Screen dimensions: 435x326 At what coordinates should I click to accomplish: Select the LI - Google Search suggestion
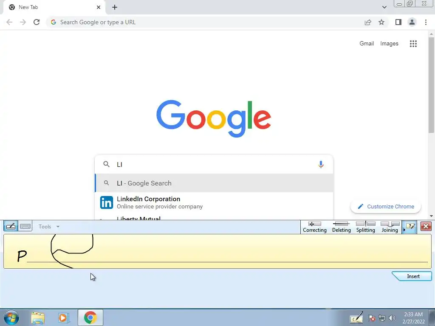[214, 183]
